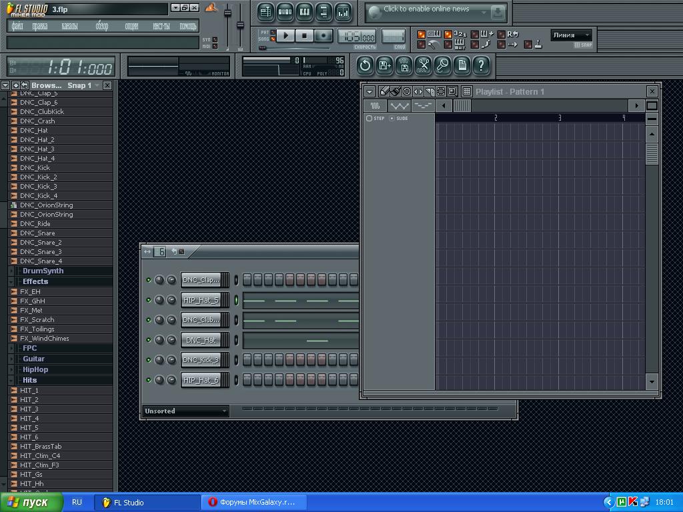Open the Линия snap dropdown

[x=572, y=35]
